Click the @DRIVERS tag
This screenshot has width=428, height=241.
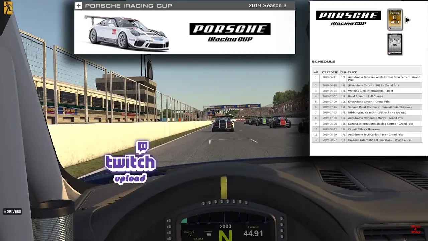(12, 211)
